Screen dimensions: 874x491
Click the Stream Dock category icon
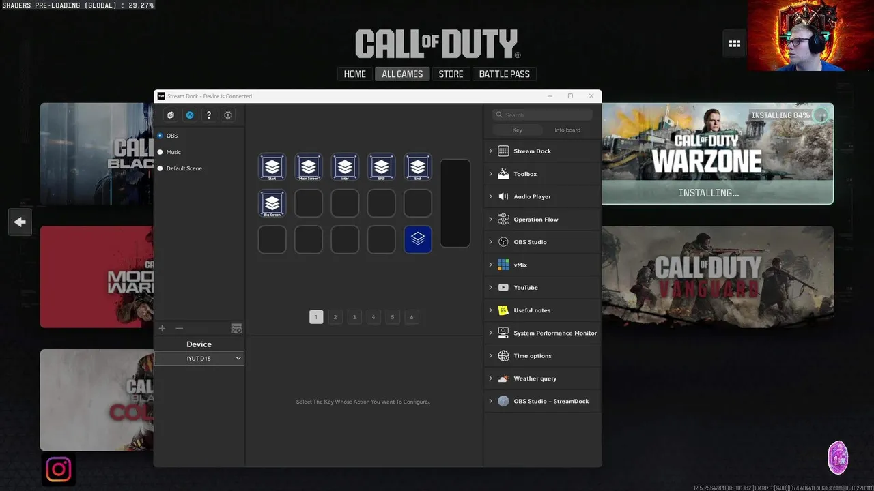(503, 151)
